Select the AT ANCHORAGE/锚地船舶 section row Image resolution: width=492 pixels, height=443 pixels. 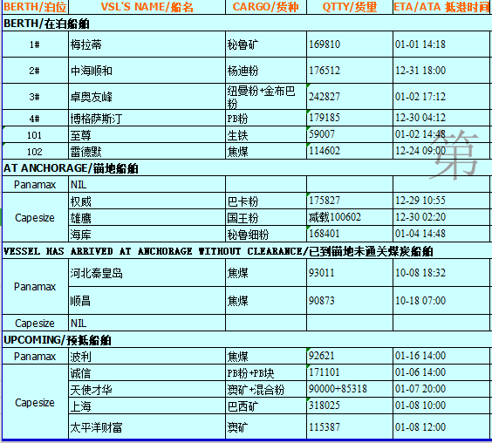pos(246,167)
